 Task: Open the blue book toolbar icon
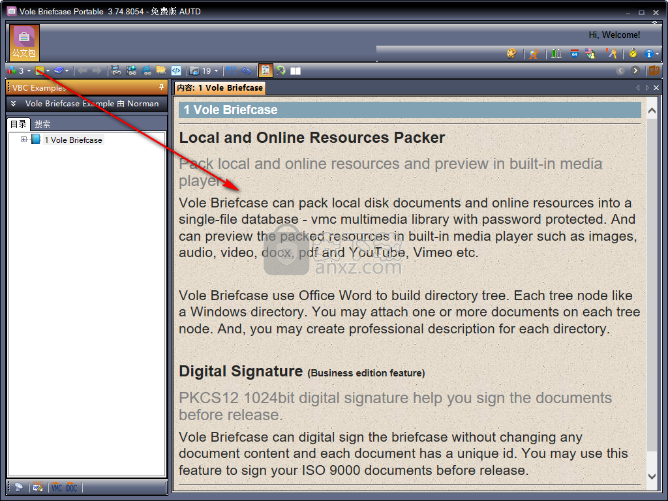[x=58, y=70]
